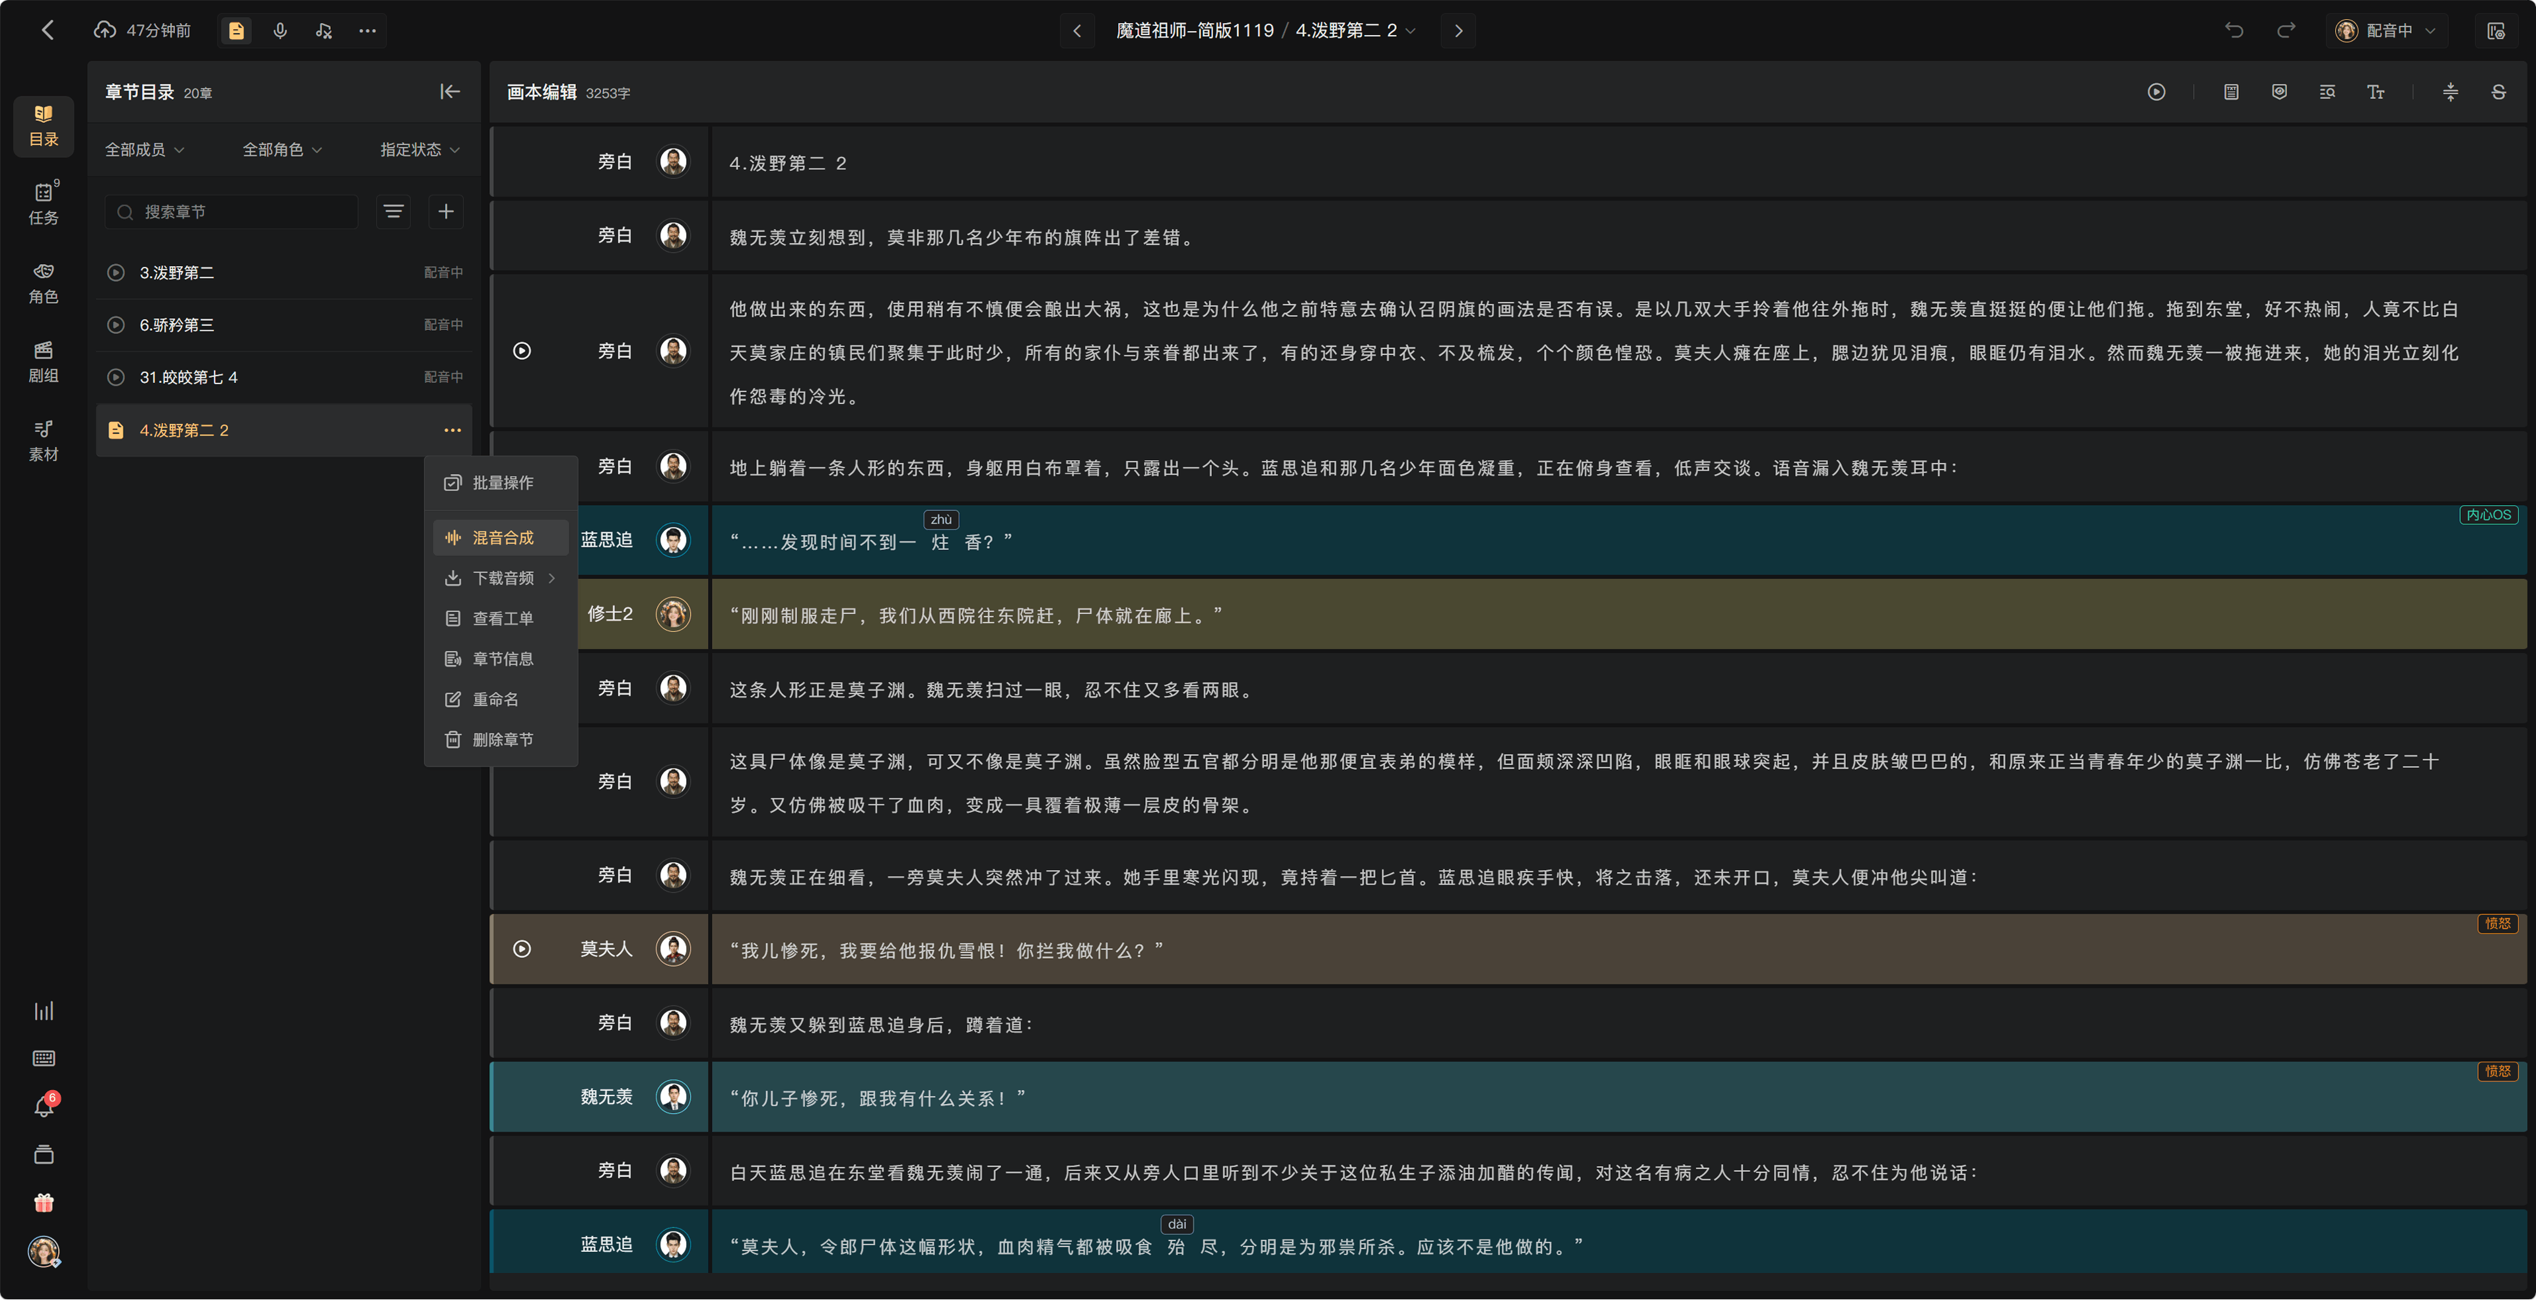
Task: Open the 素材 sidebar panel
Action: pyautogui.click(x=44, y=441)
